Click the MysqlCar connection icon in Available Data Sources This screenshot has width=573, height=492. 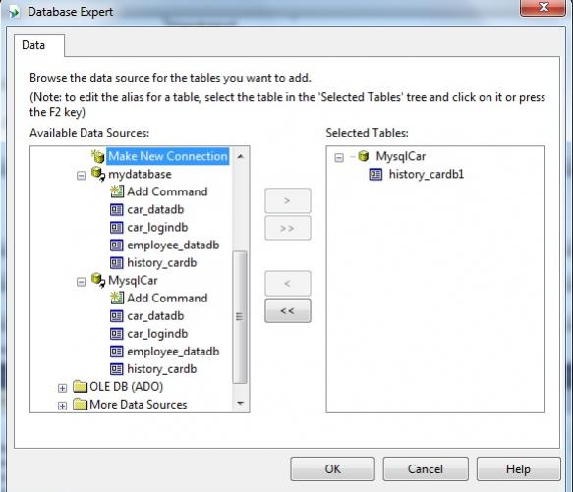click(98, 280)
